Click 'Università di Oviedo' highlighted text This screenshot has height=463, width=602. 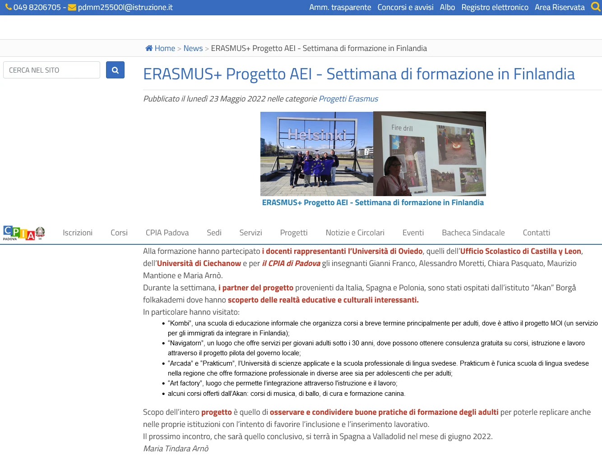point(387,251)
